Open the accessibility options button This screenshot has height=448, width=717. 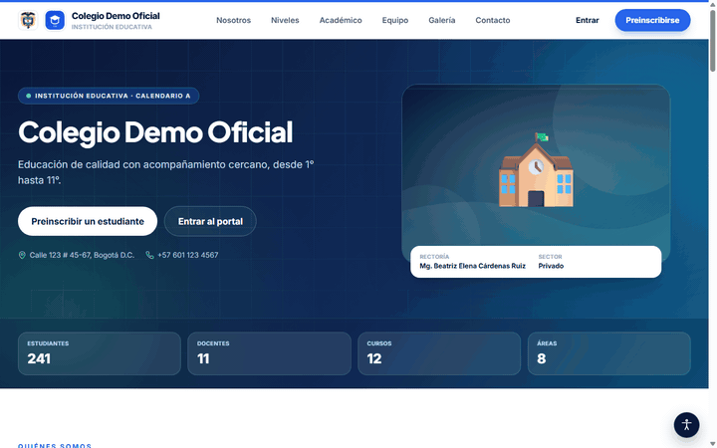686,425
